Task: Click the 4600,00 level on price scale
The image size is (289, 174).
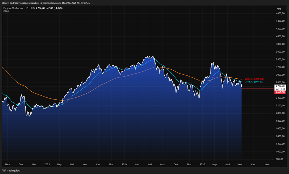Action: 280,14
